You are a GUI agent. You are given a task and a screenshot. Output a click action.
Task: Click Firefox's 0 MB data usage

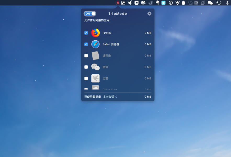148,33
